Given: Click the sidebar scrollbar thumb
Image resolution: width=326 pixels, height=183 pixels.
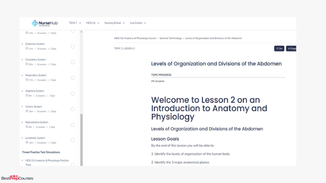Looking at the screenshot, I should [82, 140].
